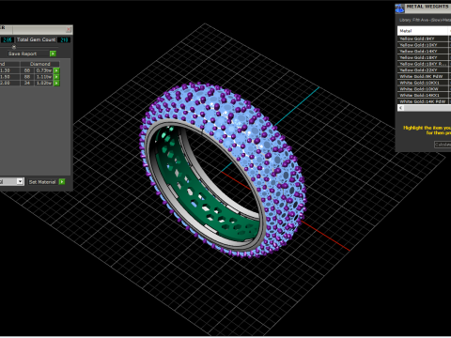
Task: Select the Yellow Gold 9KY row
Action: tap(423, 38)
